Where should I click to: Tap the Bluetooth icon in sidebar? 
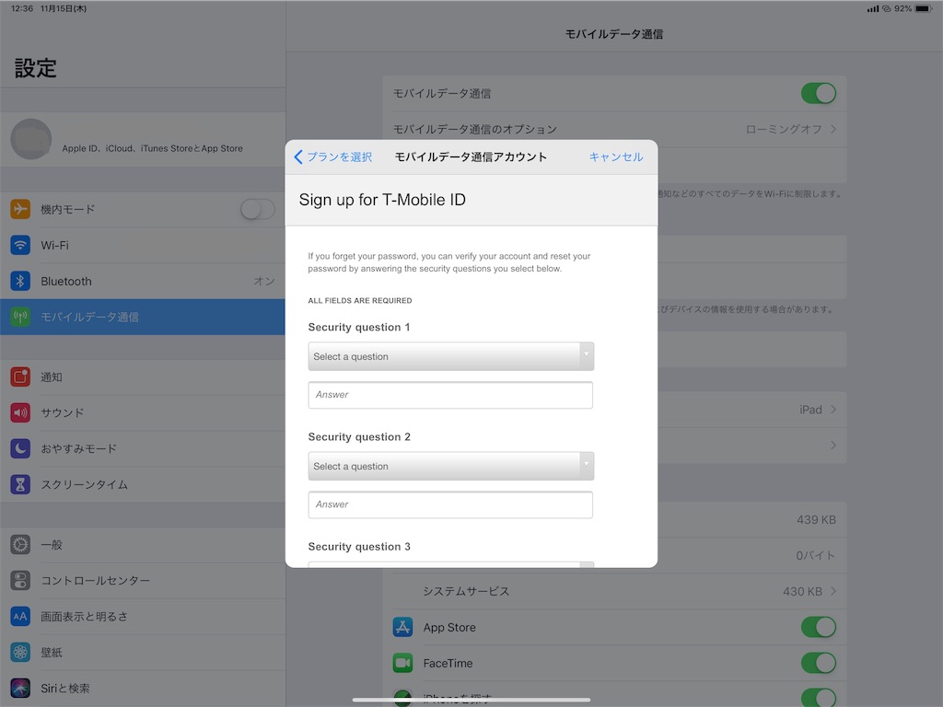coord(20,281)
